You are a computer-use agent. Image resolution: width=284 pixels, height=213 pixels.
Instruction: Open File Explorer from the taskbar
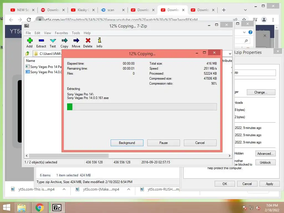22,207
